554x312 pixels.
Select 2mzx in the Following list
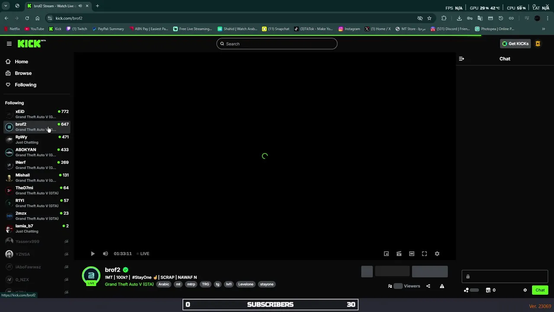tap(37, 216)
